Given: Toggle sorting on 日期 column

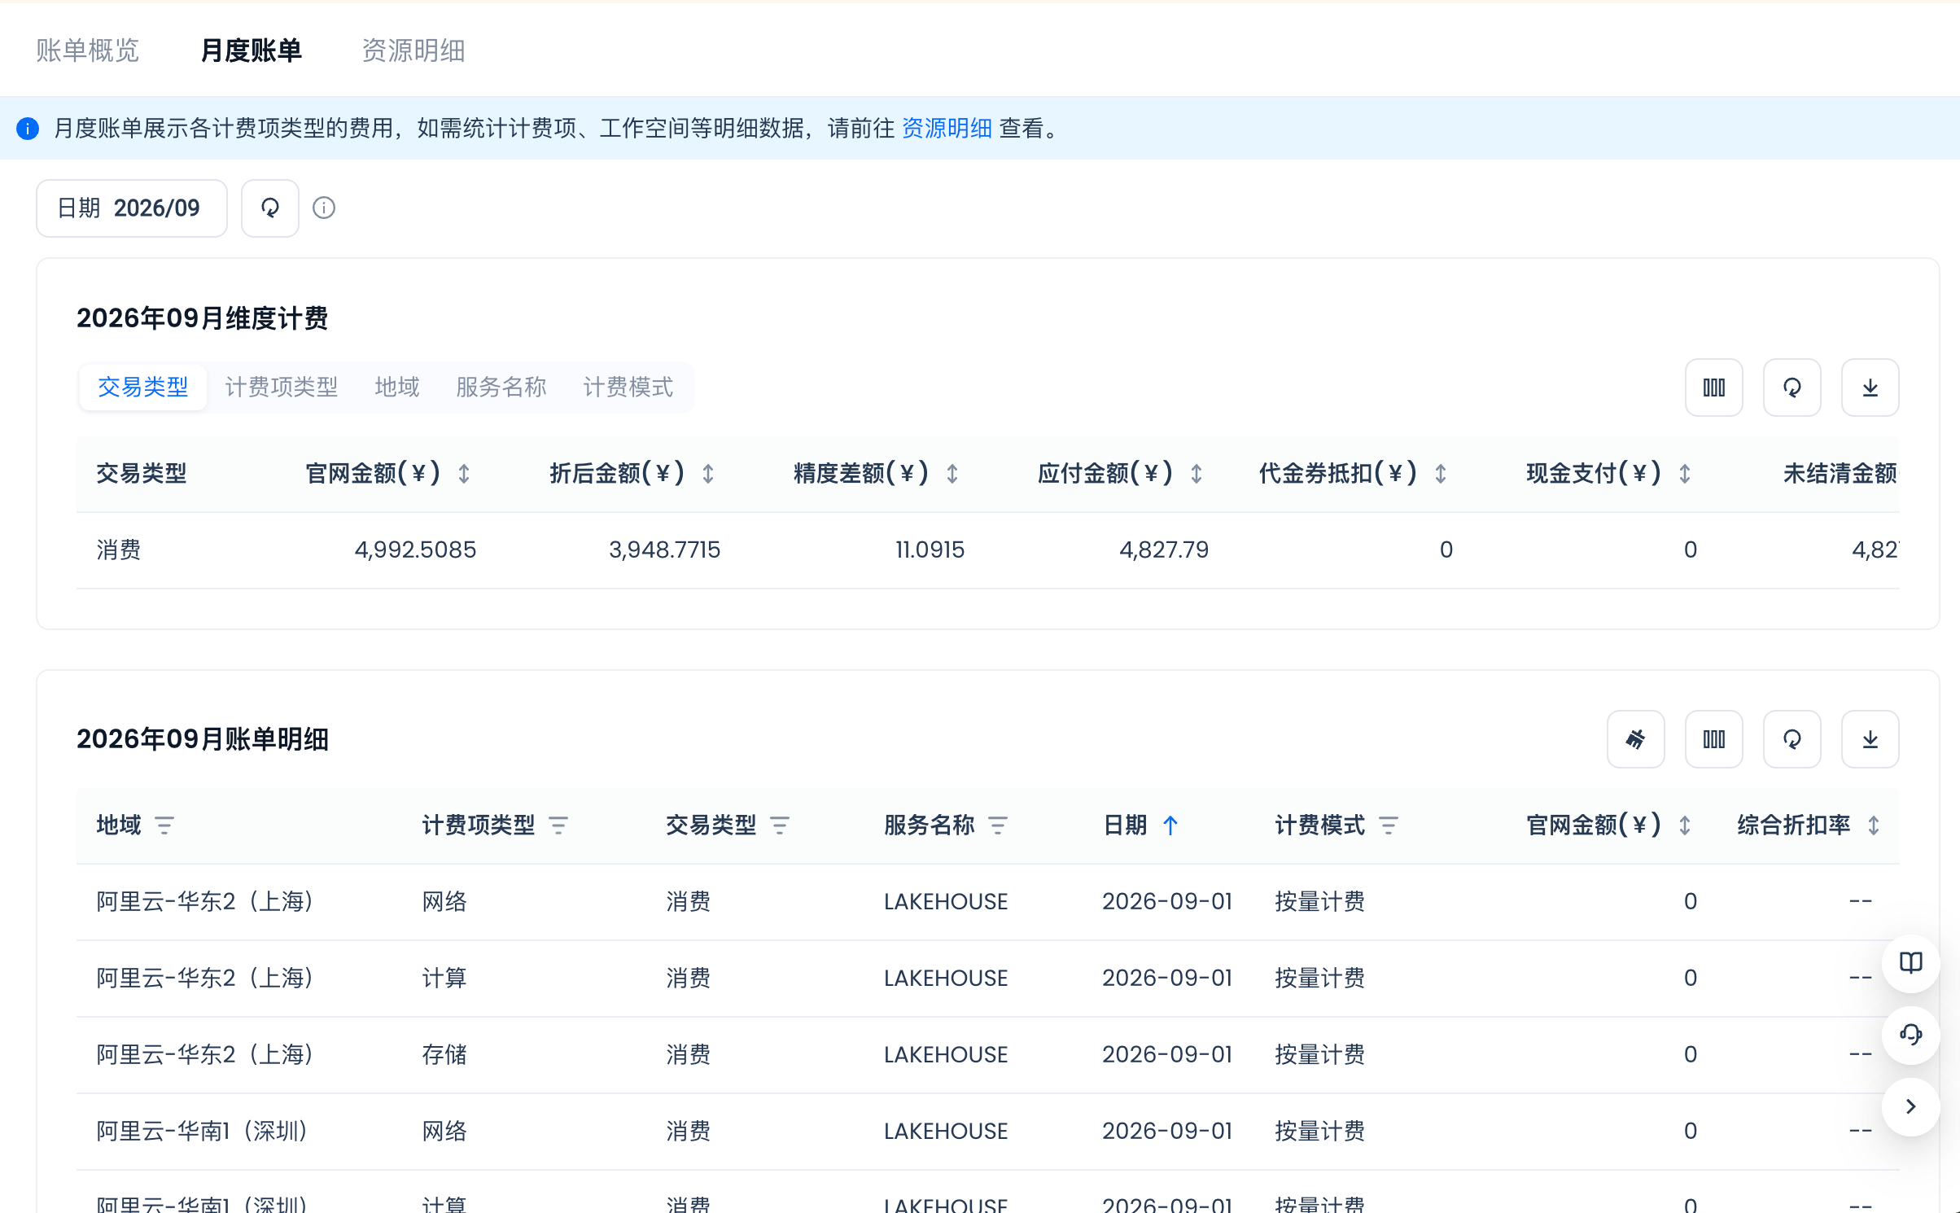Looking at the screenshot, I should click(x=1170, y=825).
